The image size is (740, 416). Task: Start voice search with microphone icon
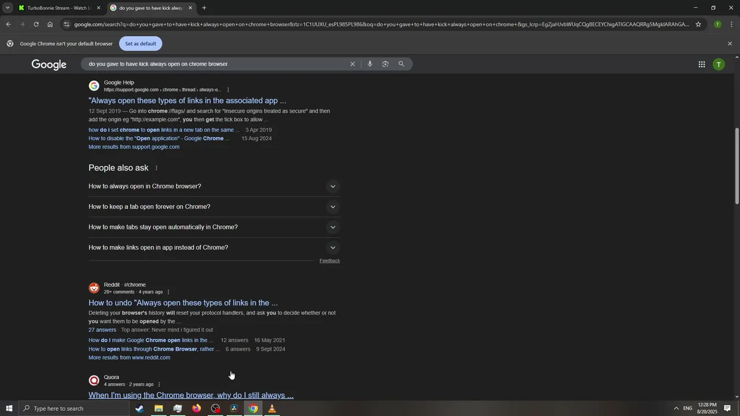pos(370,64)
